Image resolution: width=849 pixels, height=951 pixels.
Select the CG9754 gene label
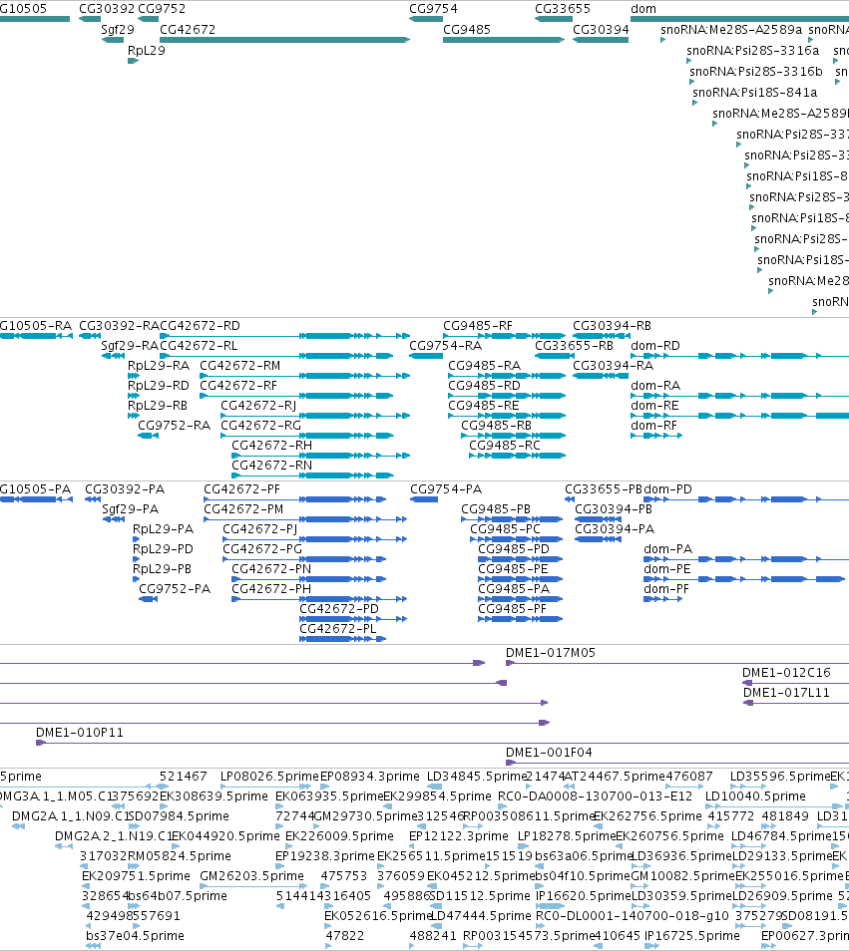pyautogui.click(x=433, y=9)
